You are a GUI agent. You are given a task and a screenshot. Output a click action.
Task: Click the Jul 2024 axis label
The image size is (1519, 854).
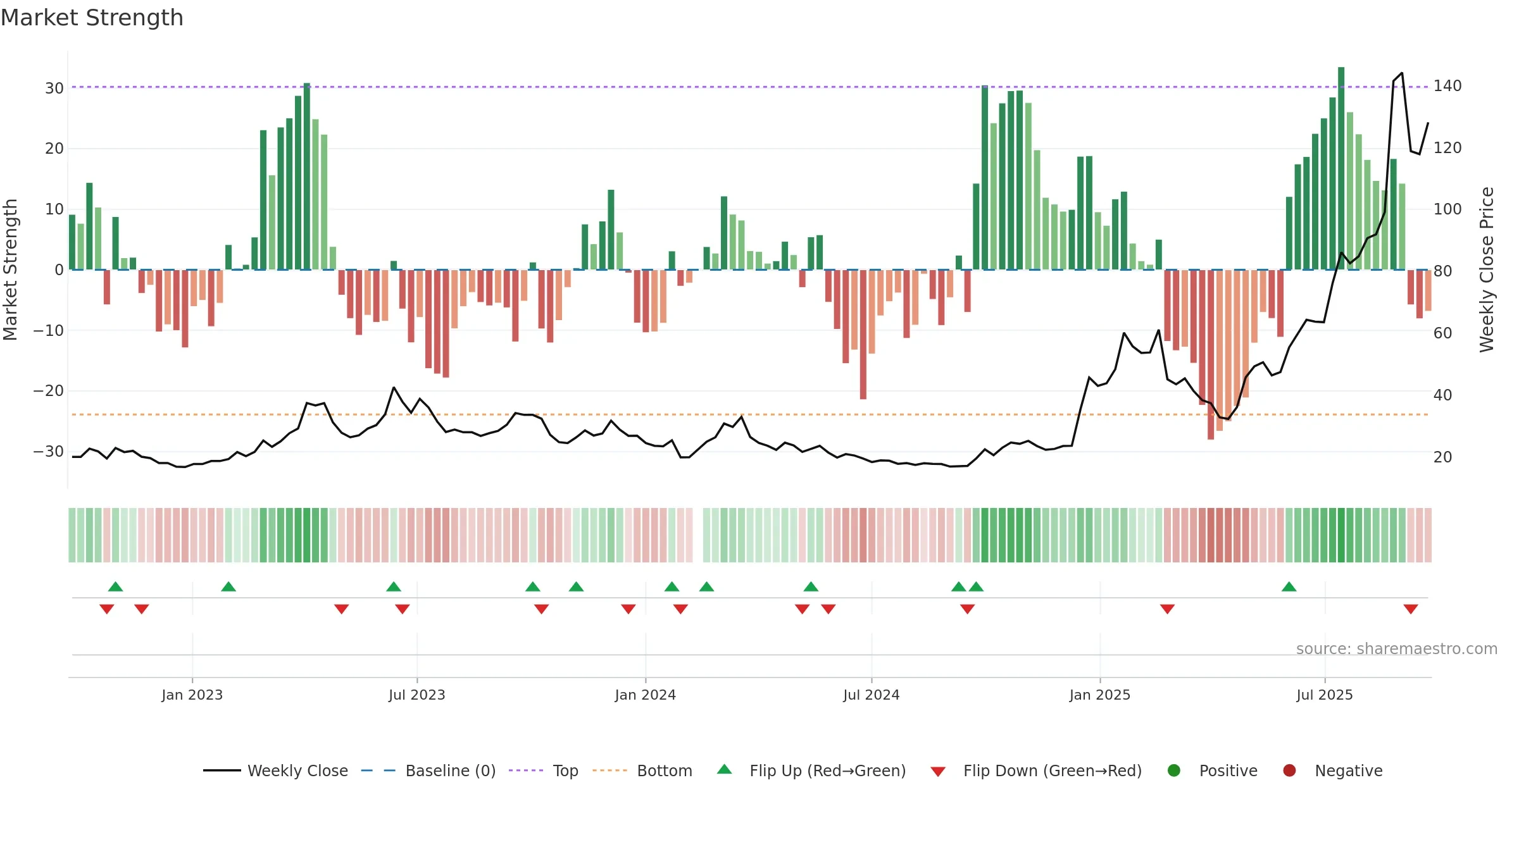tap(872, 695)
